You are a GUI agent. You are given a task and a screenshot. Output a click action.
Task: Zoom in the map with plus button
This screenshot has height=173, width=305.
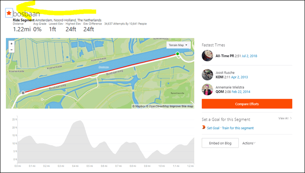tap(11, 44)
